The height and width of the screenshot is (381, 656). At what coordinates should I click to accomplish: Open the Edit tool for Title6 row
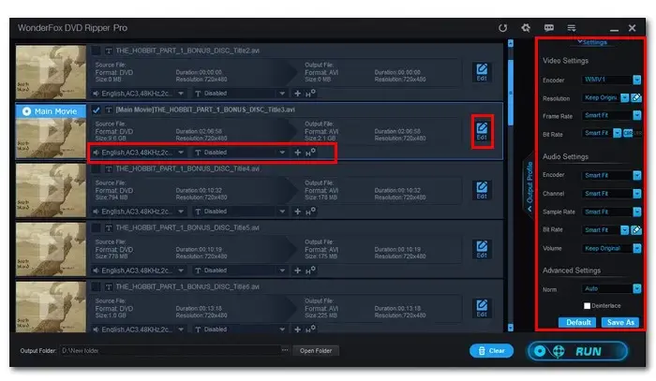(x=482, y=308)
